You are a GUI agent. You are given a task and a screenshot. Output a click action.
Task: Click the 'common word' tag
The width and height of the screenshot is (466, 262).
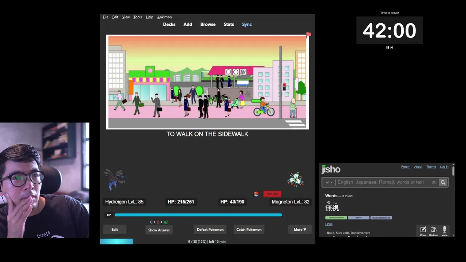tap(336, 218)
